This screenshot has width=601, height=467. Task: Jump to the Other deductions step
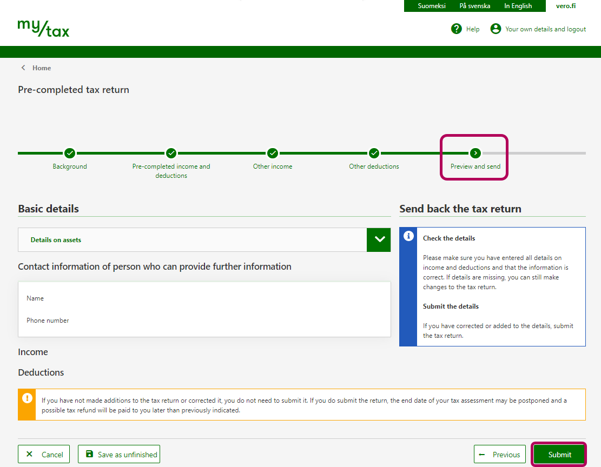pos(374,153)
